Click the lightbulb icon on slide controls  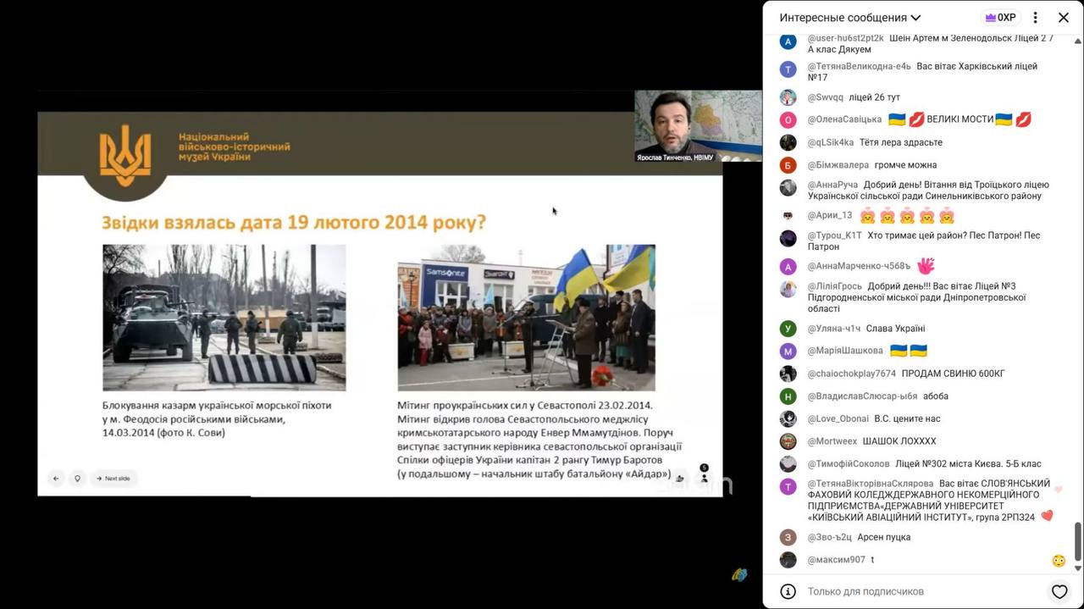click(77, 479)
